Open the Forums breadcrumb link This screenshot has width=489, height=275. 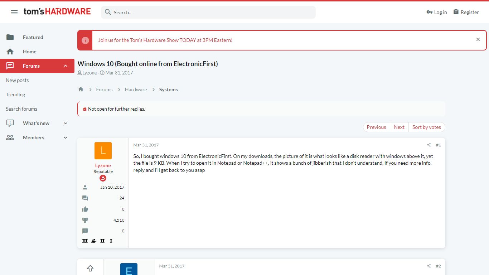(x=104, y=90)
